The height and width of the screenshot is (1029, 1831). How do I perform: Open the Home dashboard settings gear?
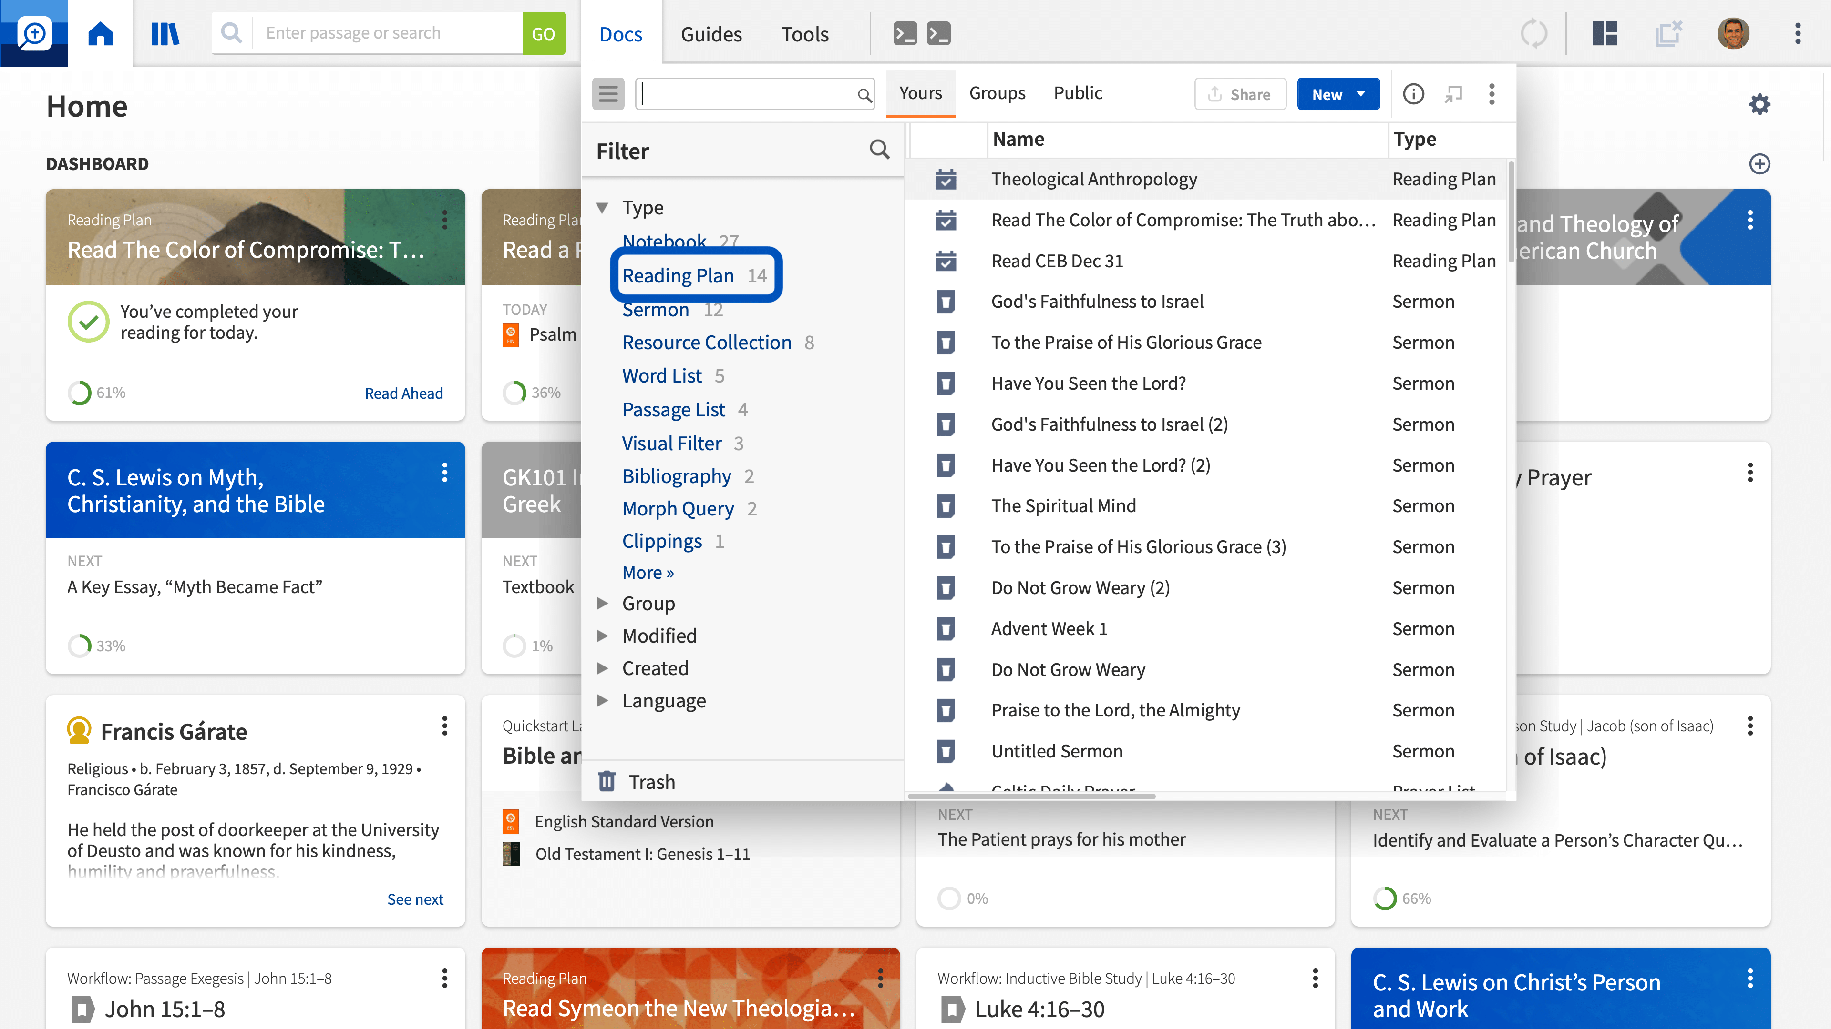coord(1759,105)
